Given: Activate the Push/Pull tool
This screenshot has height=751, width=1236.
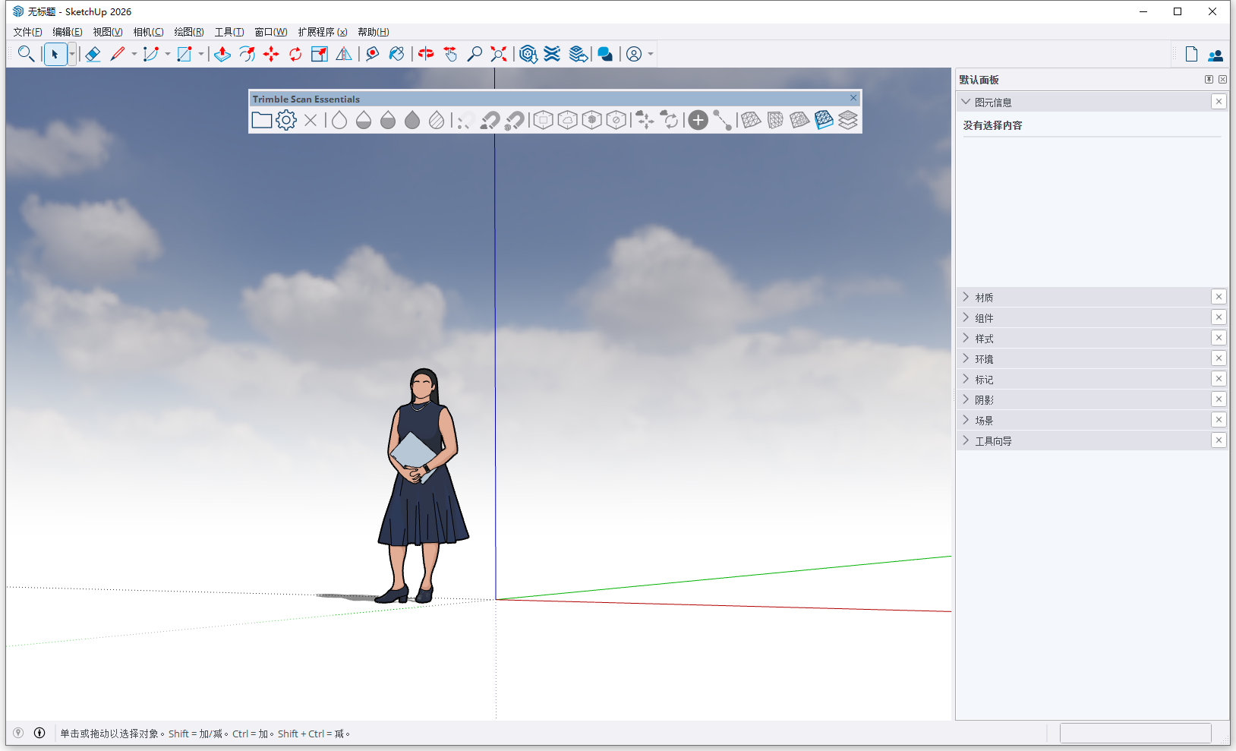Looking at the screenshot, I should (x=222, y=54).
